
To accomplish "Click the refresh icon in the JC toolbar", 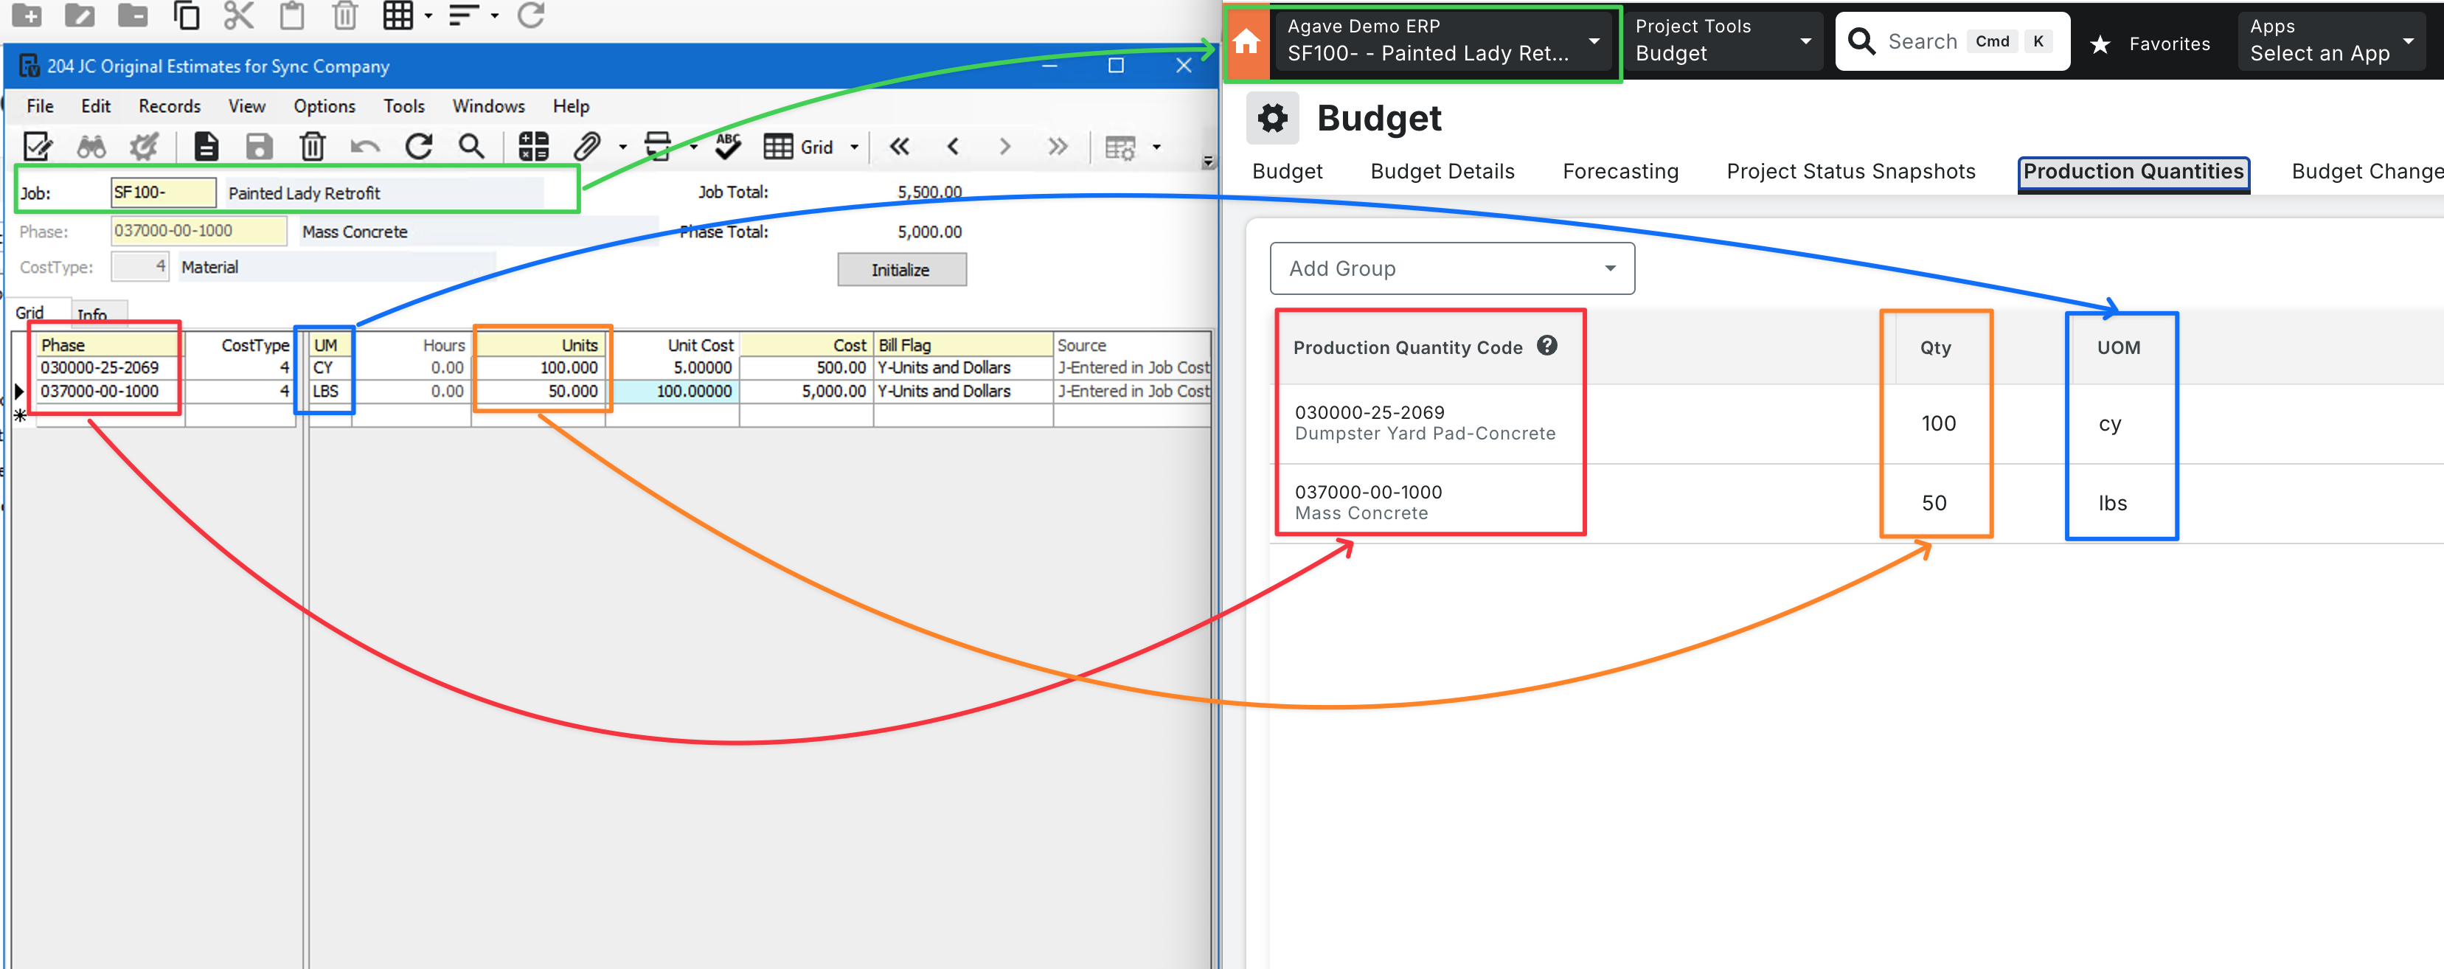I will click(418, 146).
